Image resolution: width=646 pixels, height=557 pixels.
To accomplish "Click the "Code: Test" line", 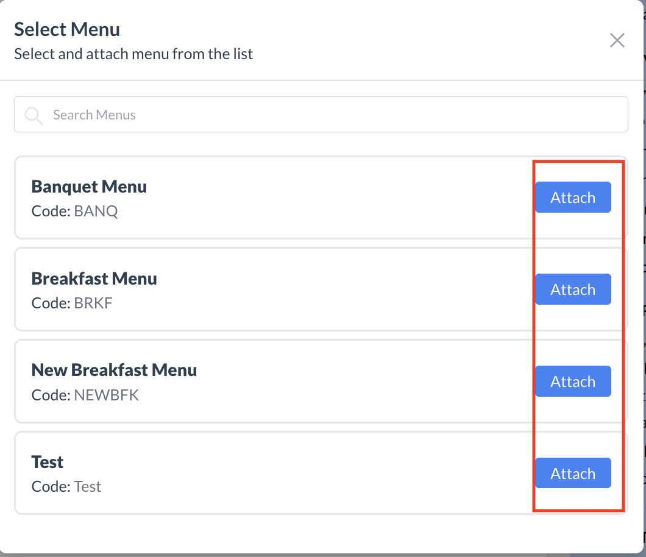I will click(x=66, y=486).
